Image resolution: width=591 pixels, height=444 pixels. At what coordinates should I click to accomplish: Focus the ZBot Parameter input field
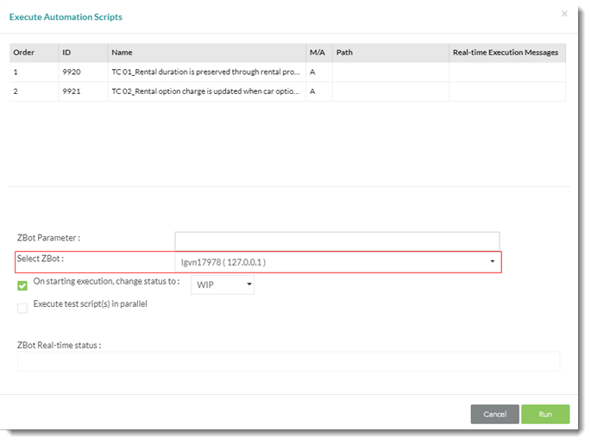(x=337, y=241)
